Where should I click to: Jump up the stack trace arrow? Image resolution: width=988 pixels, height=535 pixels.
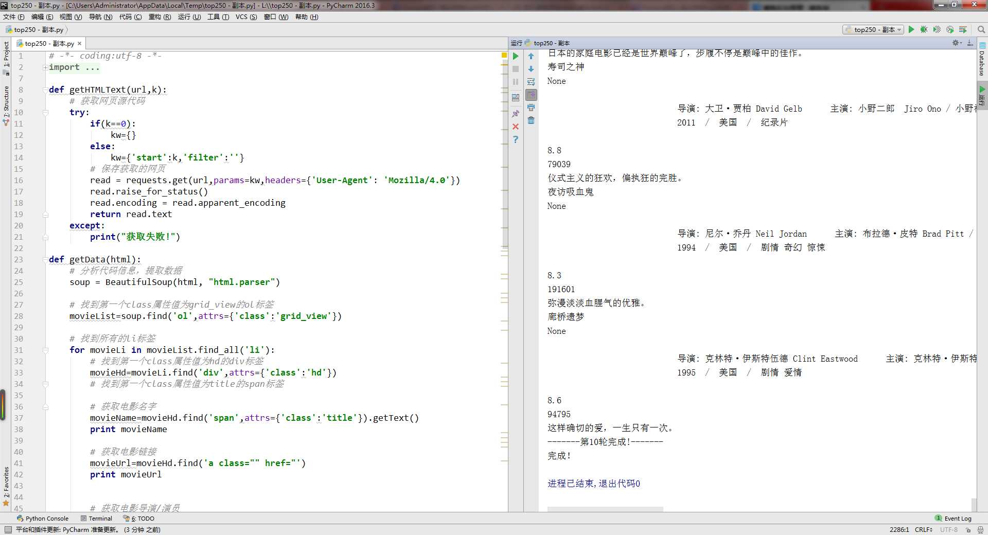coord(531,56)
